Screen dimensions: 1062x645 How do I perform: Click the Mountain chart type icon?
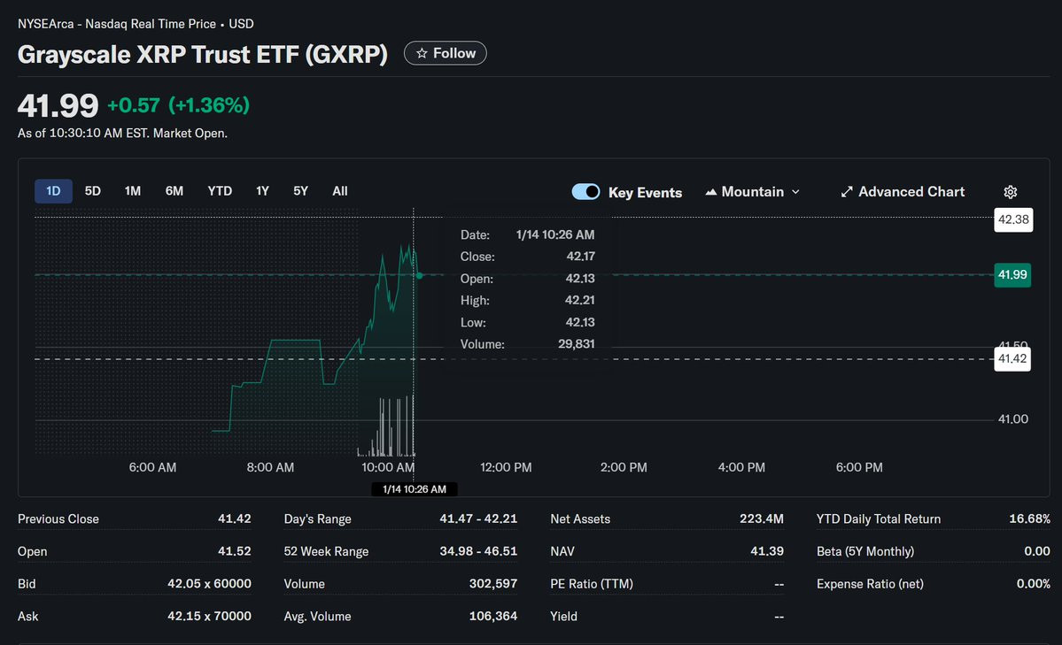710,192
